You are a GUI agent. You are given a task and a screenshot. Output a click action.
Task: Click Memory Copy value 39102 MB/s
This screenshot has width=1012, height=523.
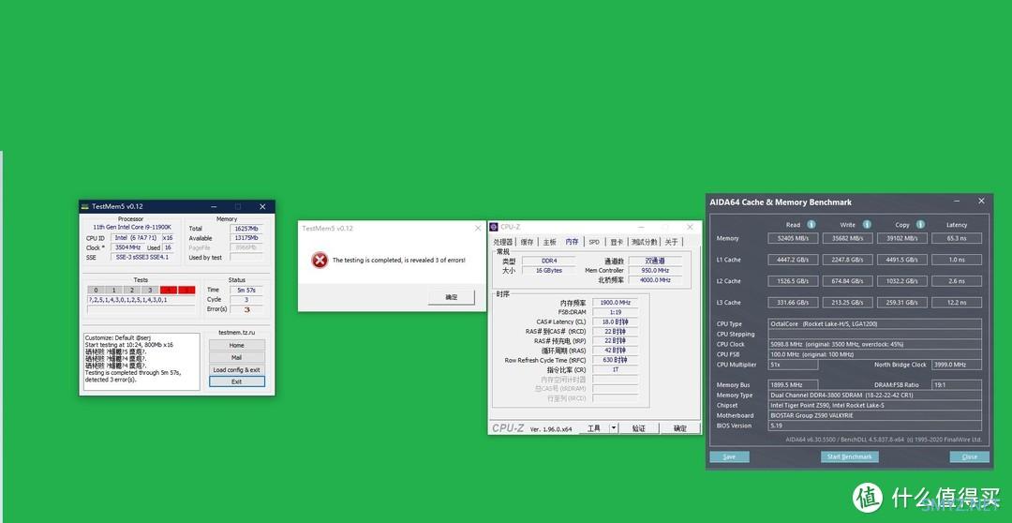coord(902,238)
